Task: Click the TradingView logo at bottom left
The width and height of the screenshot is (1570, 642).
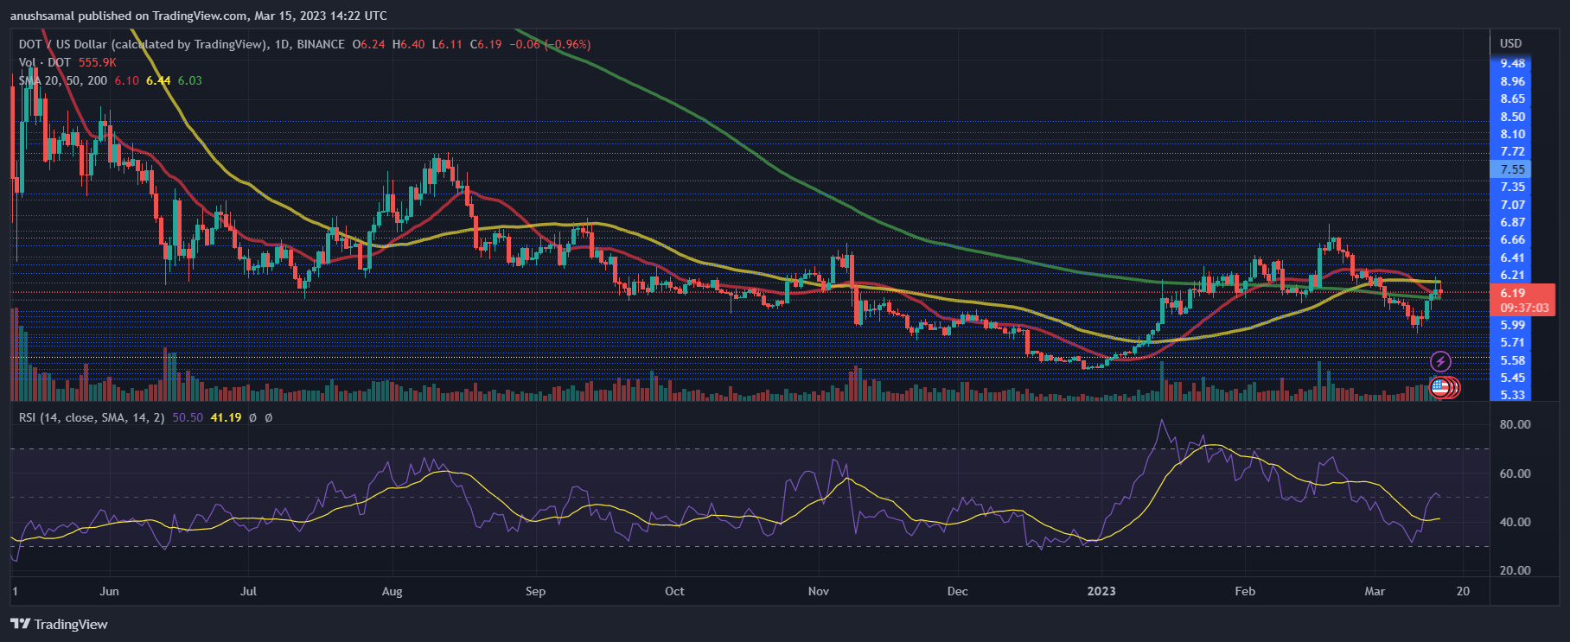Action: point(59,624)
